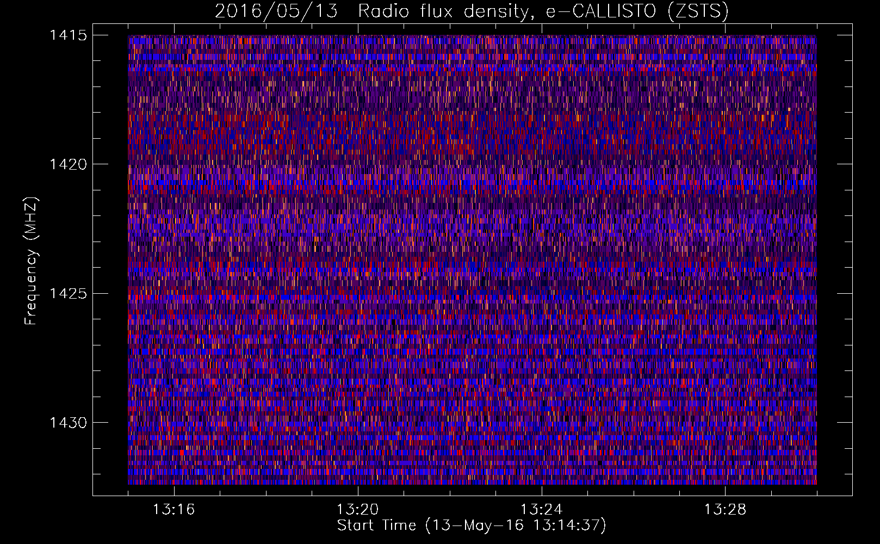880x544 pixels.
Task: Select the 1415 frequency tick label
Action: (68, 35)
